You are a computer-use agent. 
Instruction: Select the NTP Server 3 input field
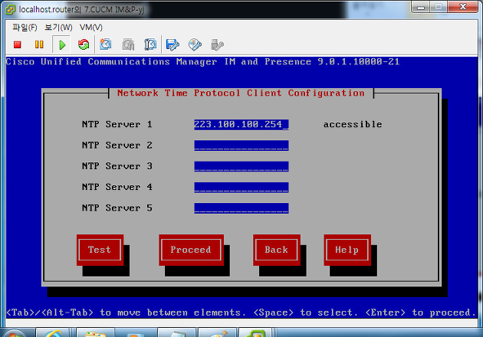pyautogui.click(x=242, y=166)
